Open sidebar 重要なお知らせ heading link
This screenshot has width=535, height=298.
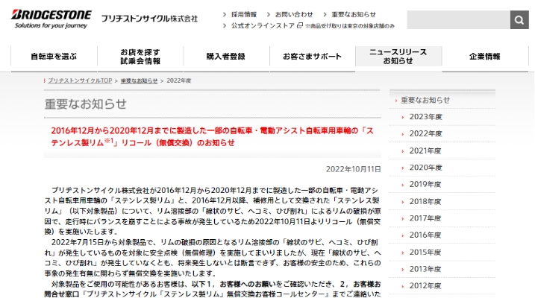point(425,100)
